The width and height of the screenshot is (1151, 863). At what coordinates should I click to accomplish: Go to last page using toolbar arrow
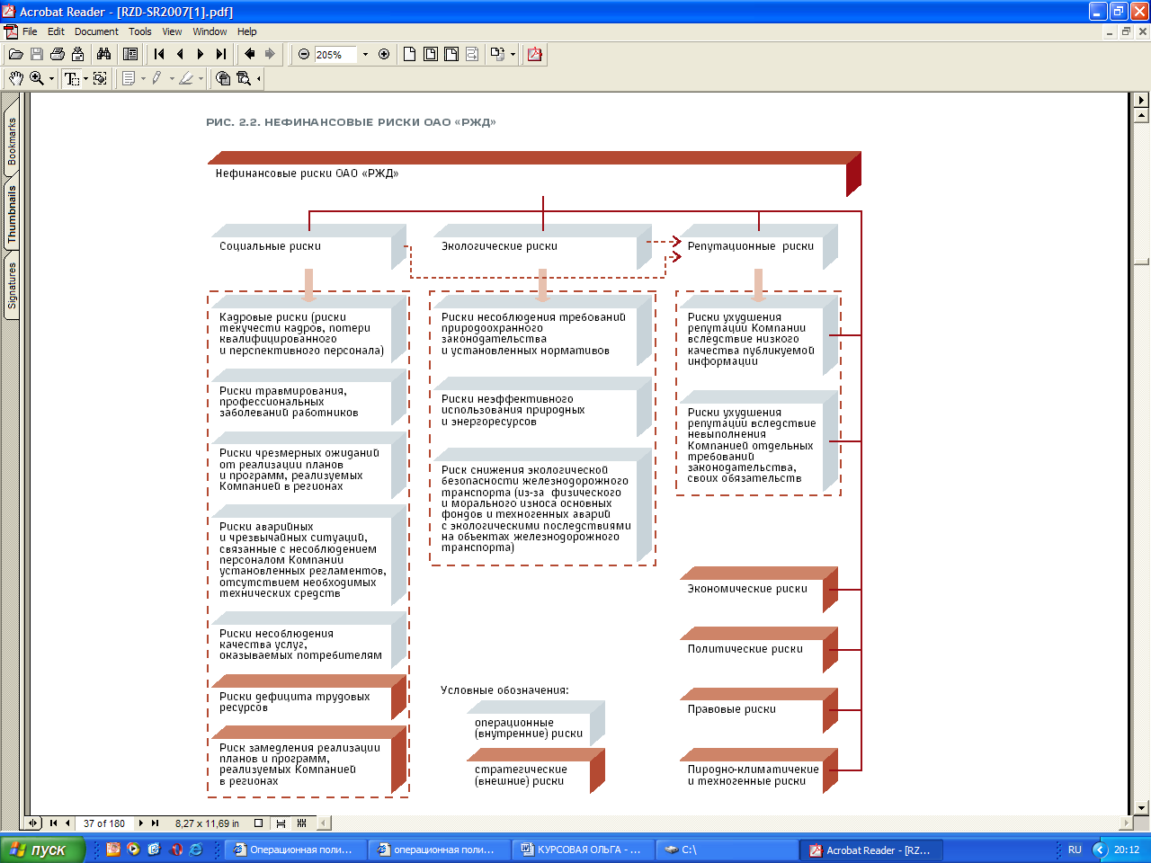[221, 54]
